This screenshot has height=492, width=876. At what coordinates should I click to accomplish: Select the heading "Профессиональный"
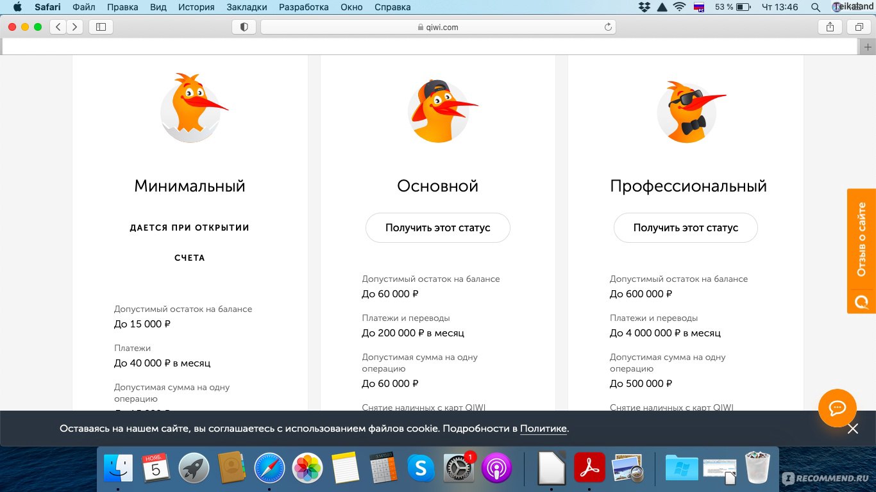point(688,186)
